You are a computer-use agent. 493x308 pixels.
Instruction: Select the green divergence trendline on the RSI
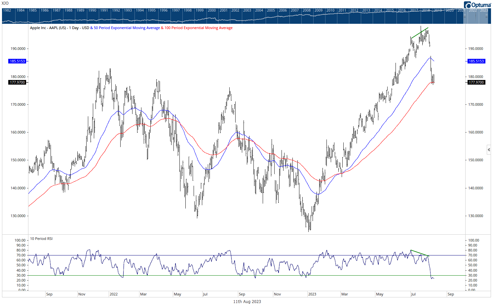[419, 253]
